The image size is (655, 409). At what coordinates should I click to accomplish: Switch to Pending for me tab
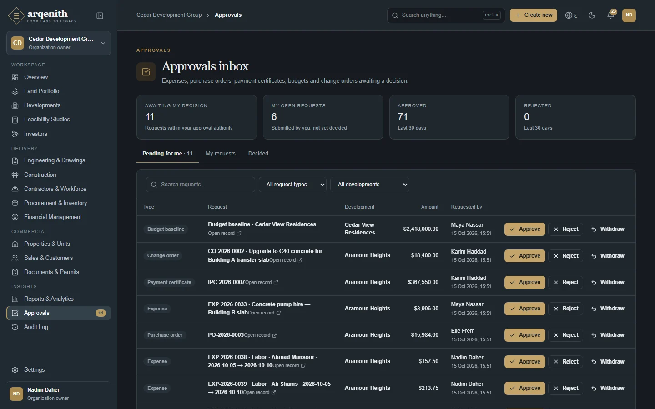(x=167, y=154)
